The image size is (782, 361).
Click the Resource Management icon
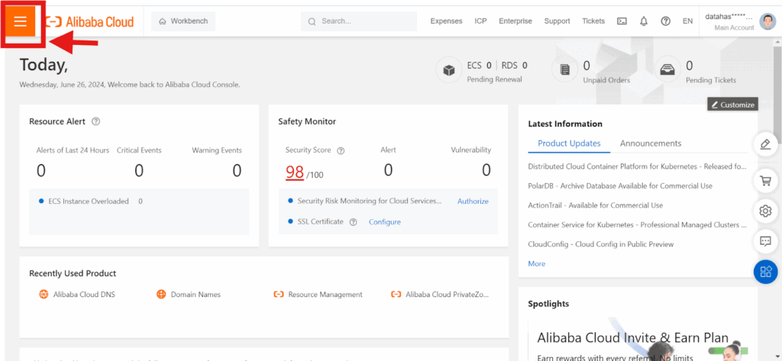[x=278, y=294]
